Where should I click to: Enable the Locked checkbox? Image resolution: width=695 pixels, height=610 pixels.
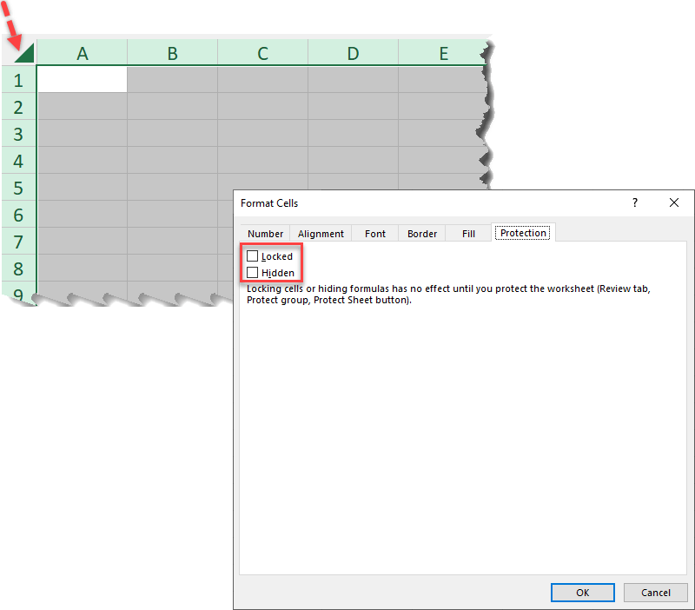tap(253, 256)
